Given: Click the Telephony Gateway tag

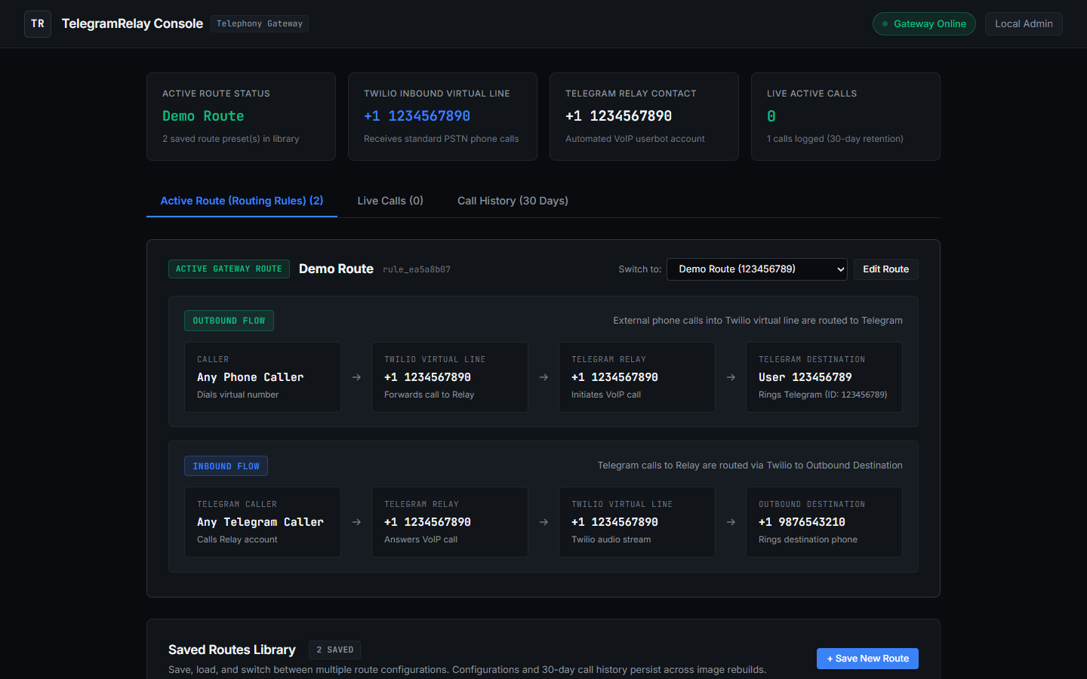Looking at the screenshot, I should (x=260, y=24).
